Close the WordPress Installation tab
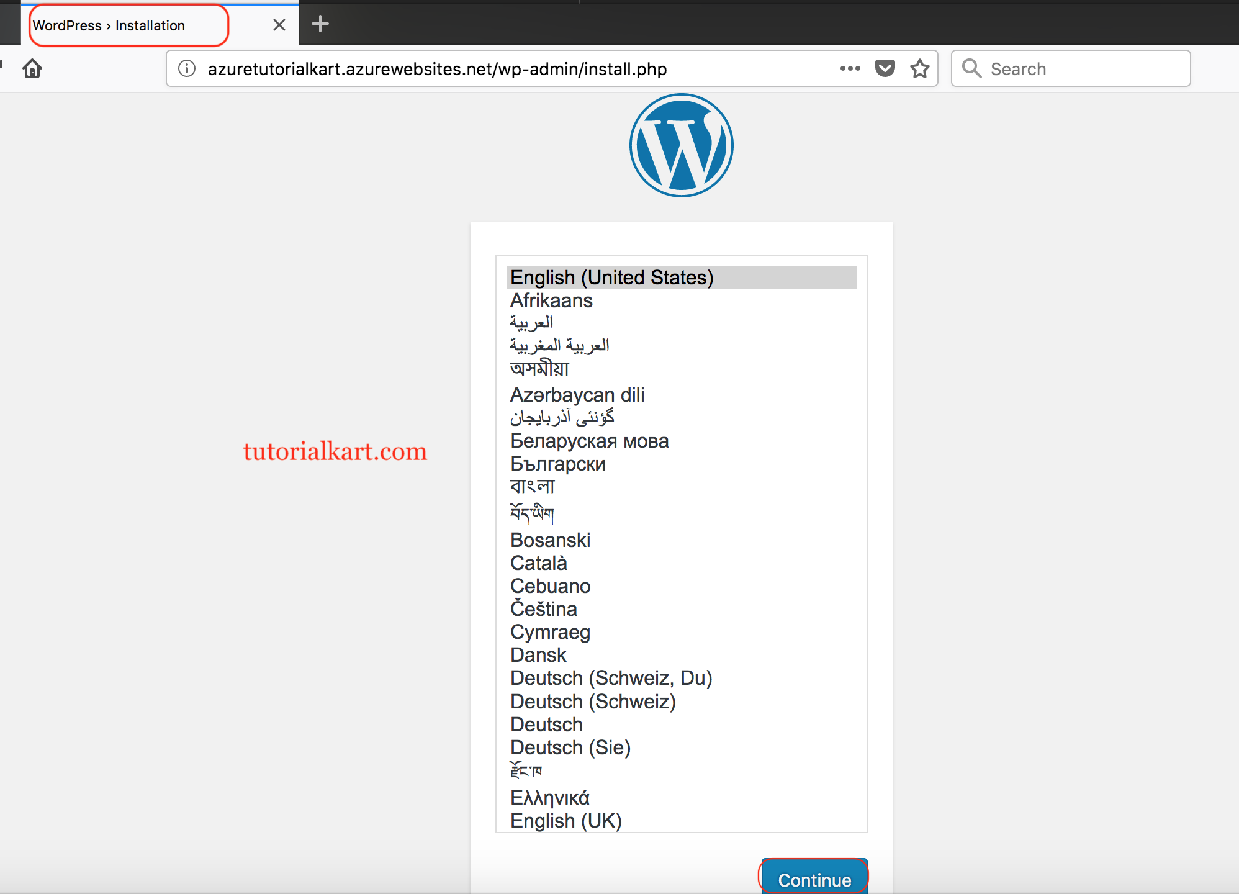 [x=279, y=25]
